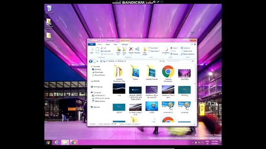Click Select all in ribbon
Image resolution: width=266 pixels, height=149 pixels.
pos(185,48)
